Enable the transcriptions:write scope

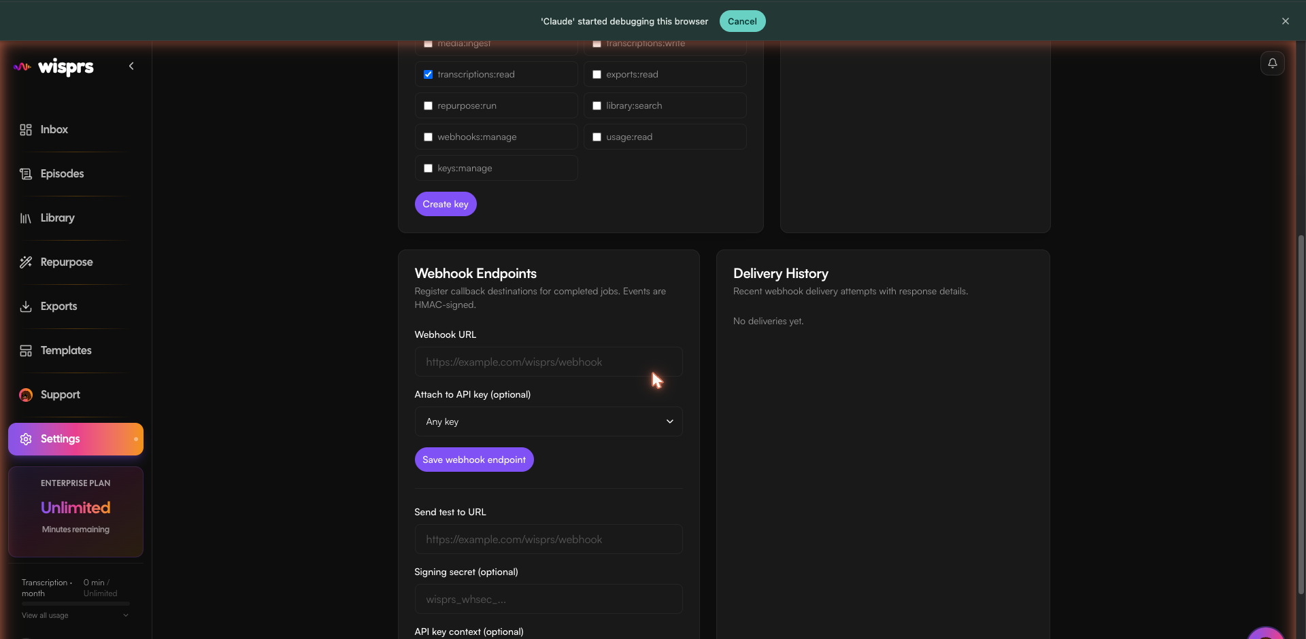click(x=597, y=44)
